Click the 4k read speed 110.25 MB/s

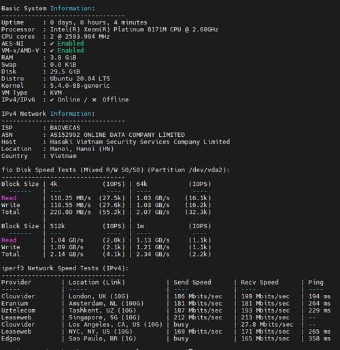[x=71, y=198]
